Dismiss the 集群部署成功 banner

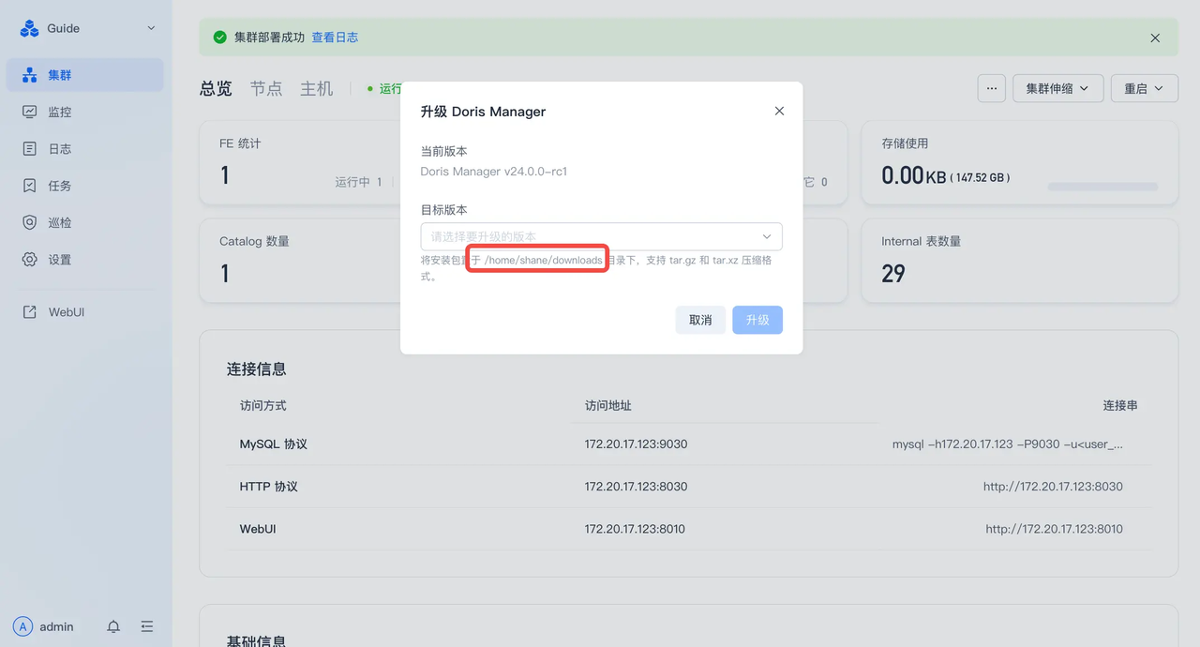(1155, 38)
